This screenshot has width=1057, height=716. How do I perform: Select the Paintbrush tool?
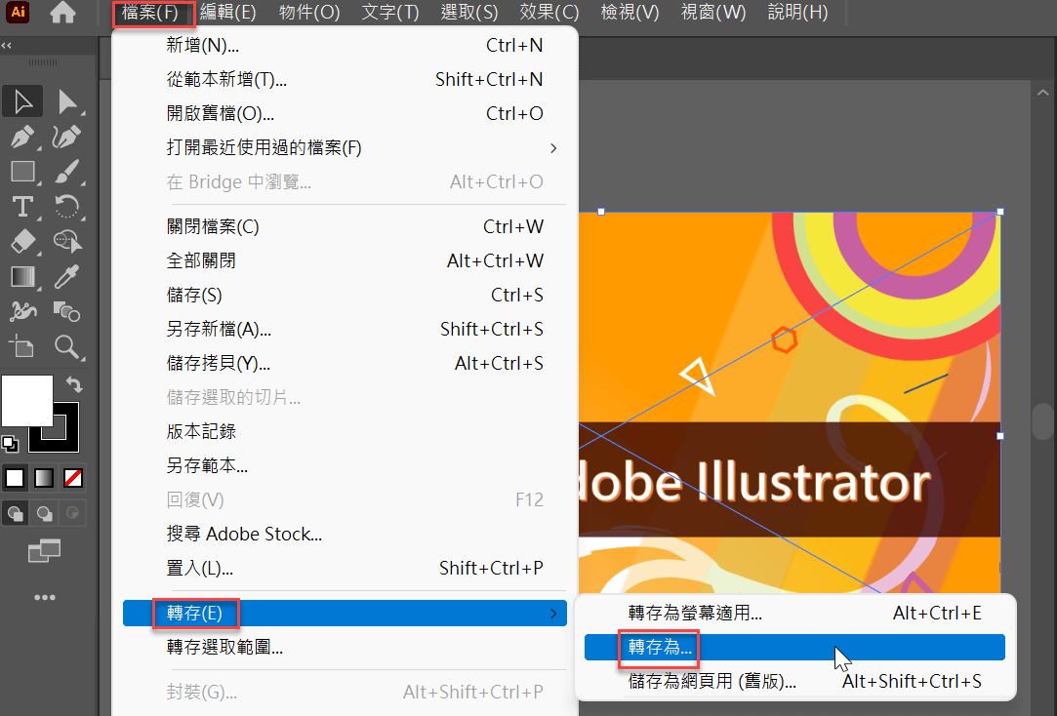point(66,171)
